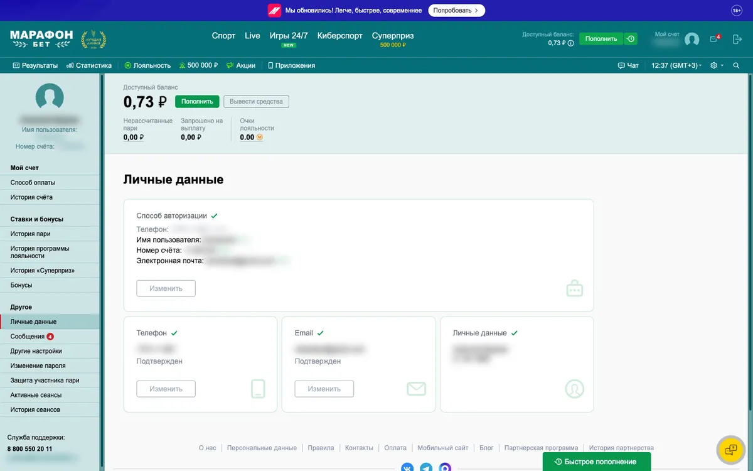
Task: Click header Пополнить button
Action: point(601,39)
